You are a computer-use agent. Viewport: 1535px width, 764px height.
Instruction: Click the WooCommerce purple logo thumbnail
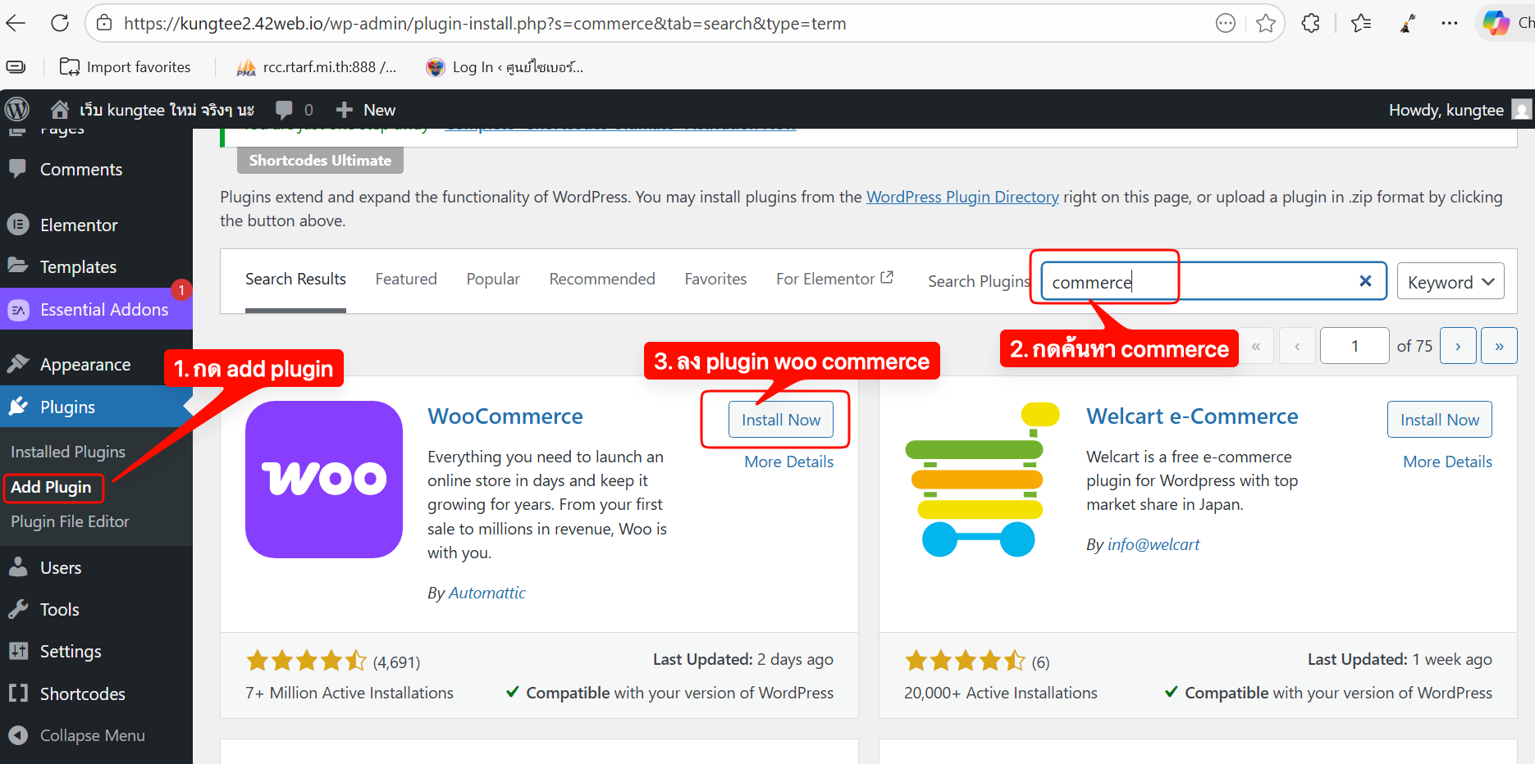point(324,480)
